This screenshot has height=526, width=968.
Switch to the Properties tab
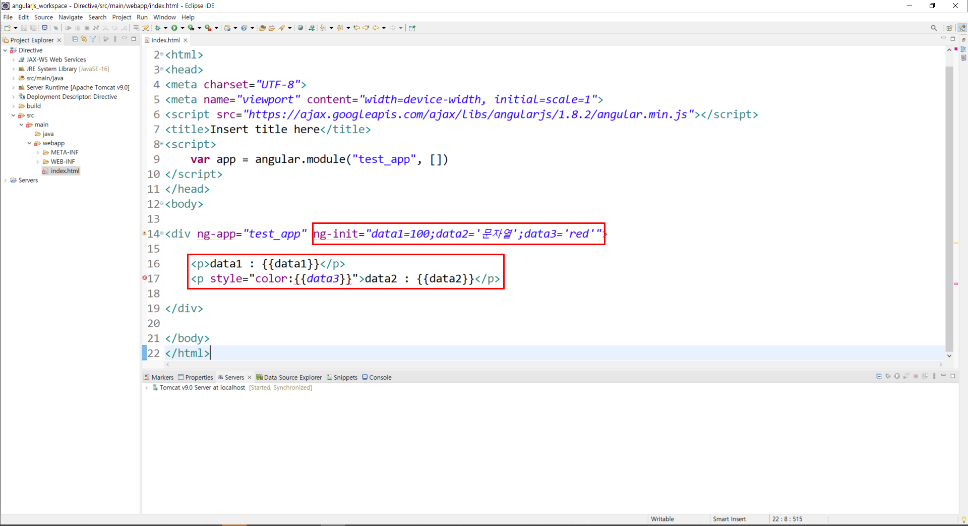pyautogui.click(x=196, y=377)
